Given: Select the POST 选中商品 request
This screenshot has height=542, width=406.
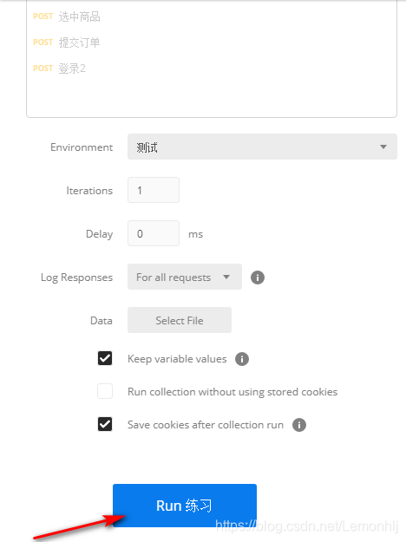Looking at the screenshot, I should [x=67, y=16].
